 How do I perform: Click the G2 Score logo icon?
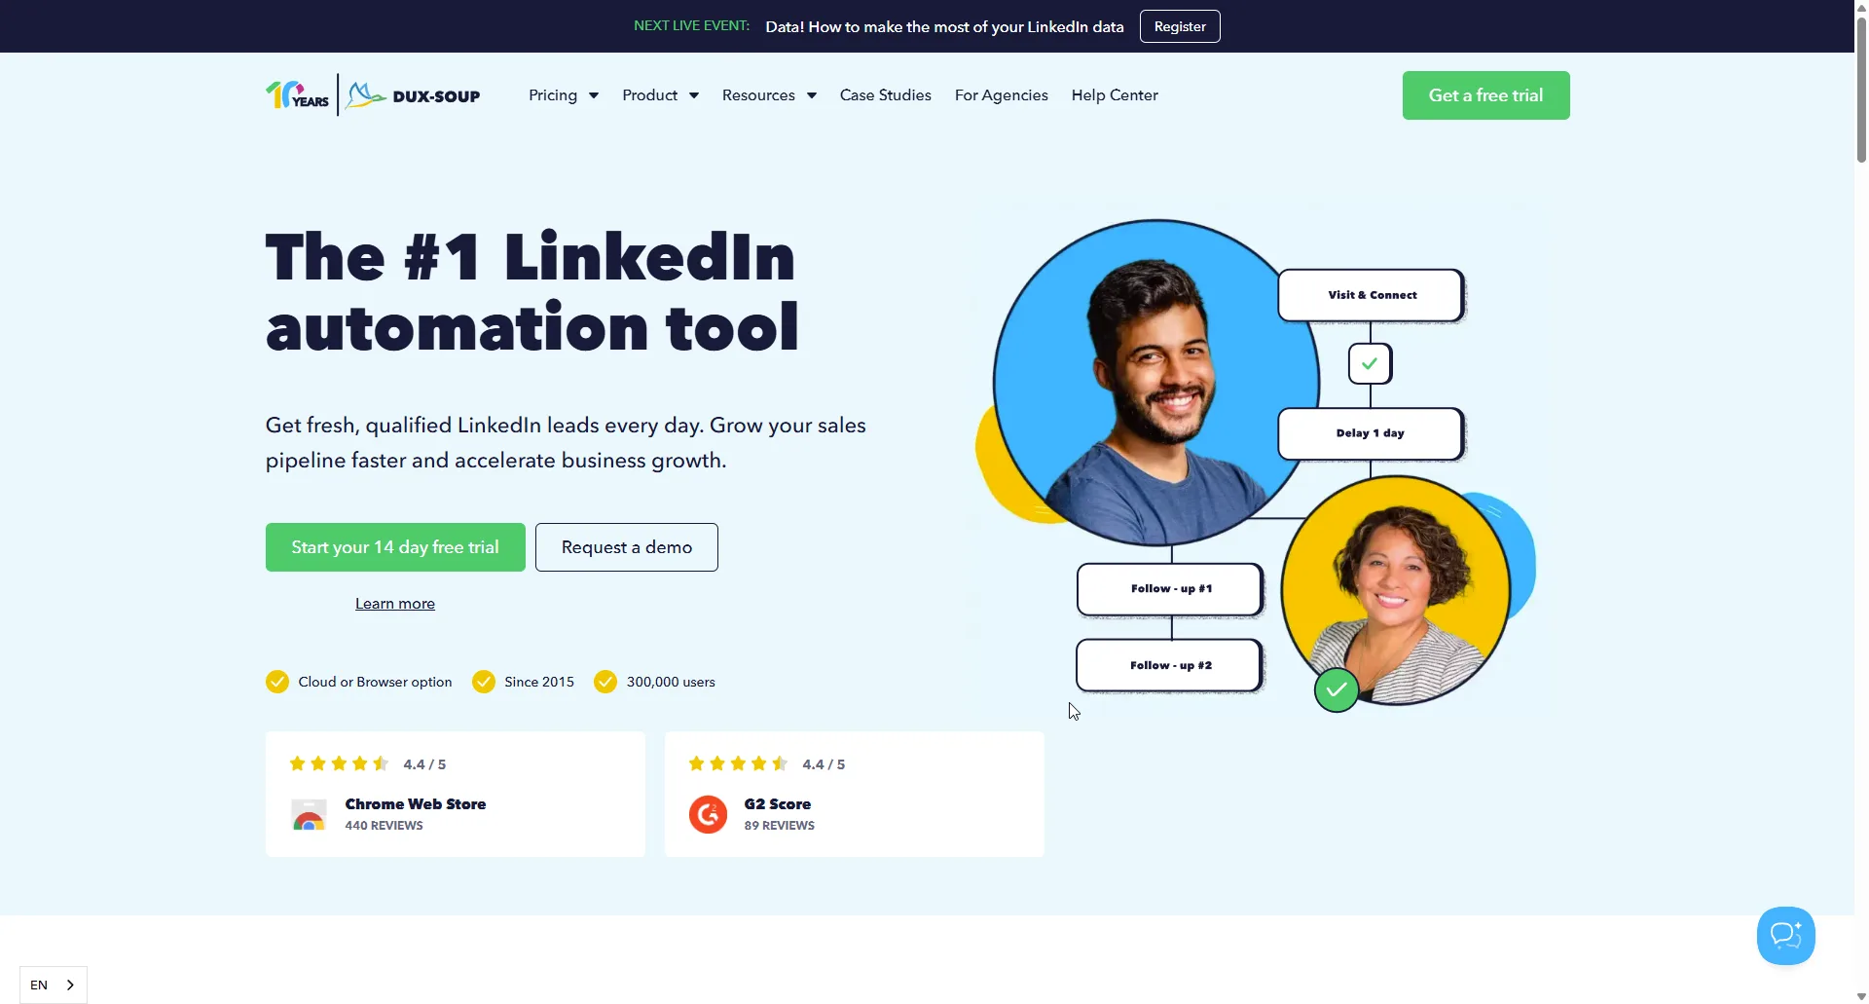pos(708,814)
